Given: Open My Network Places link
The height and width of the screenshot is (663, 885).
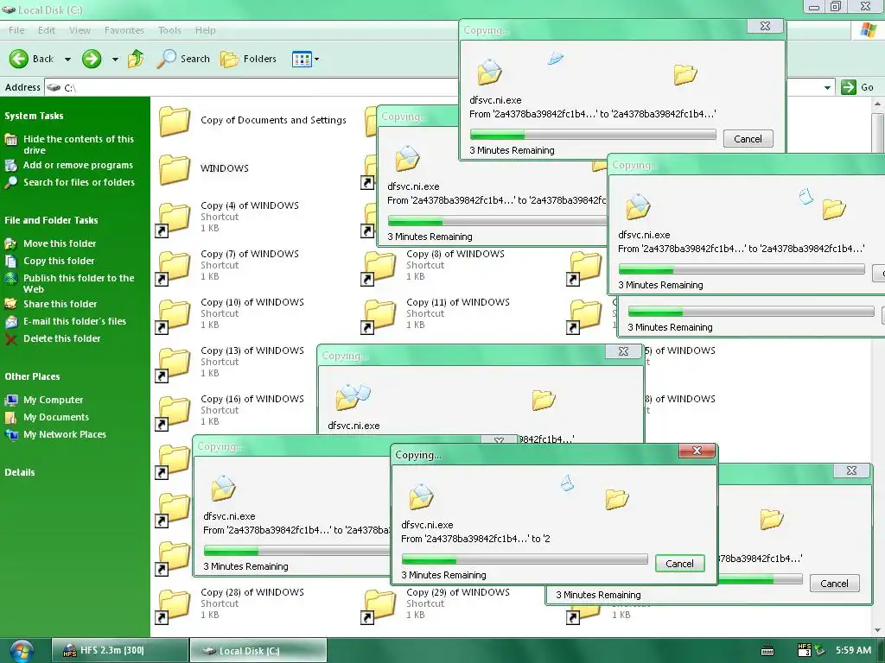Looking at the screenshot, I should coord(64,434).
